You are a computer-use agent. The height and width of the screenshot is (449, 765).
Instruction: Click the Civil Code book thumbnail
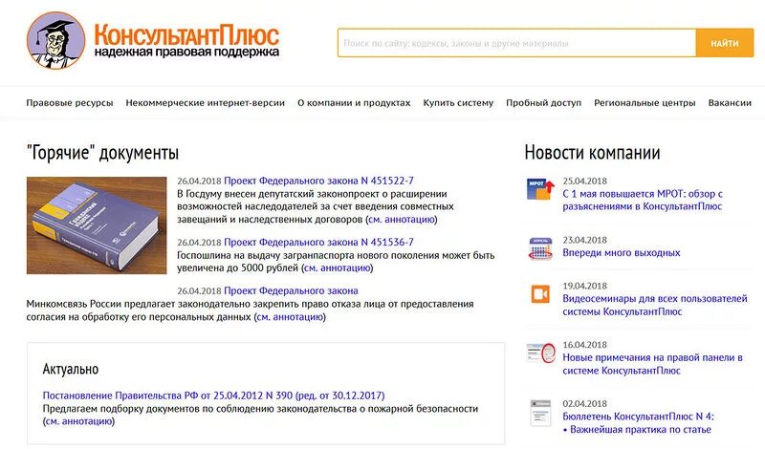[x=97, y=225]
